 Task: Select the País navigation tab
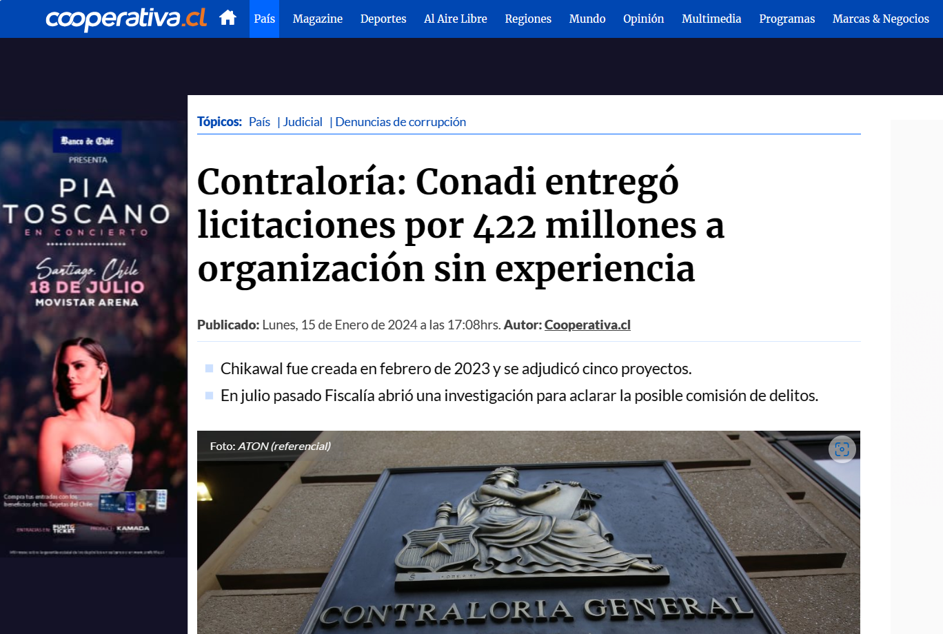(x=264, y=19)
